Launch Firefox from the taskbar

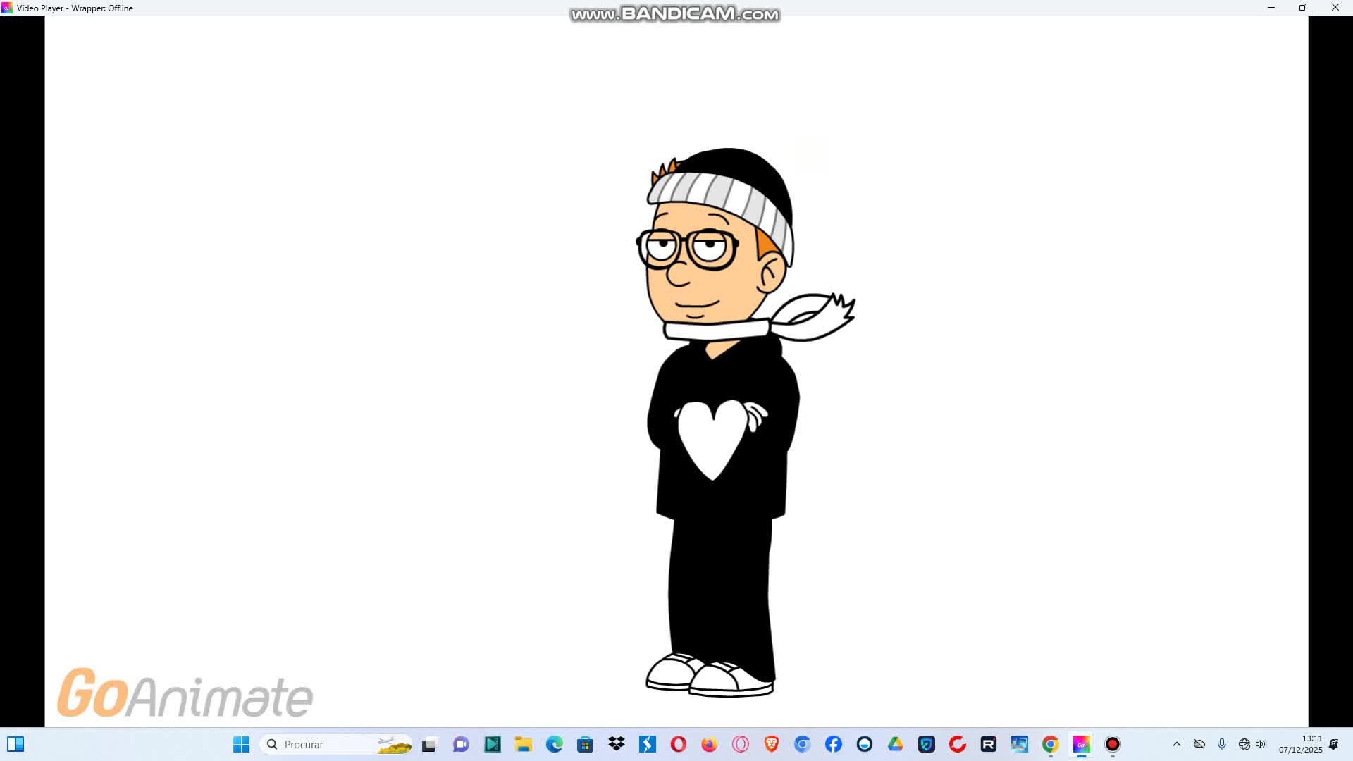click(x=708, y=745)
